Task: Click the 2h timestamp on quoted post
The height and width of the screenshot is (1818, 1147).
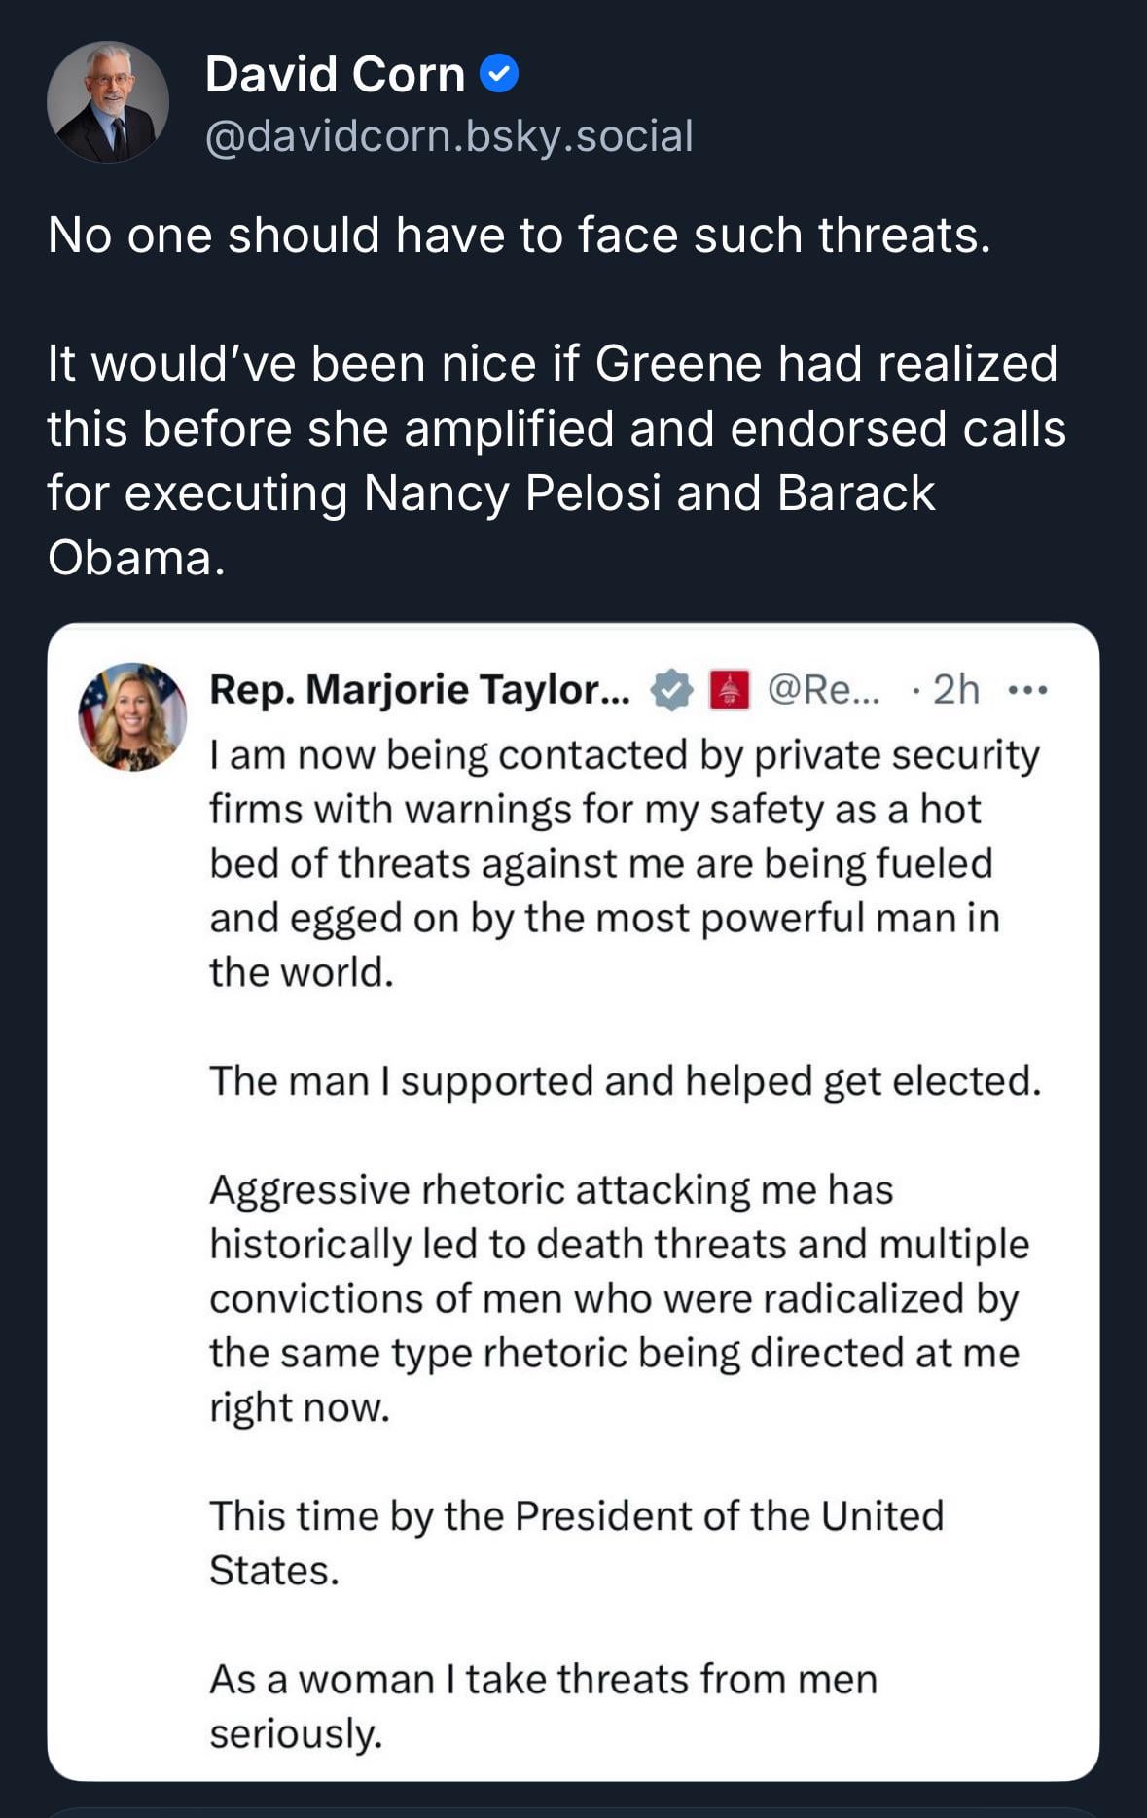Action: pyautogui.click(x=955, y=690)
